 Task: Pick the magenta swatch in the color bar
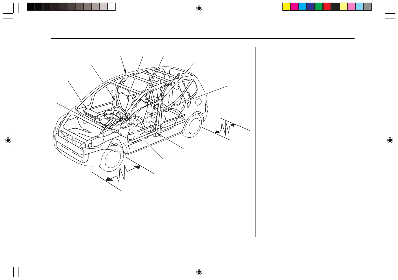[x=295, y=7]
